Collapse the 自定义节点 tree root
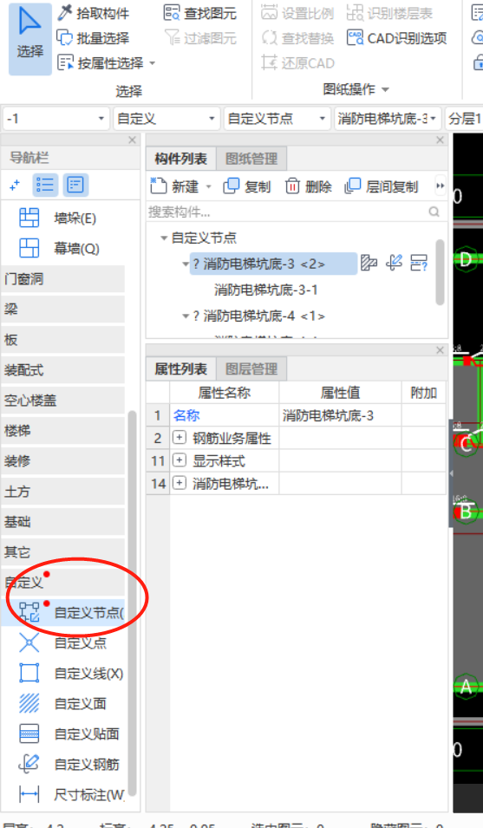 point(164,238)
